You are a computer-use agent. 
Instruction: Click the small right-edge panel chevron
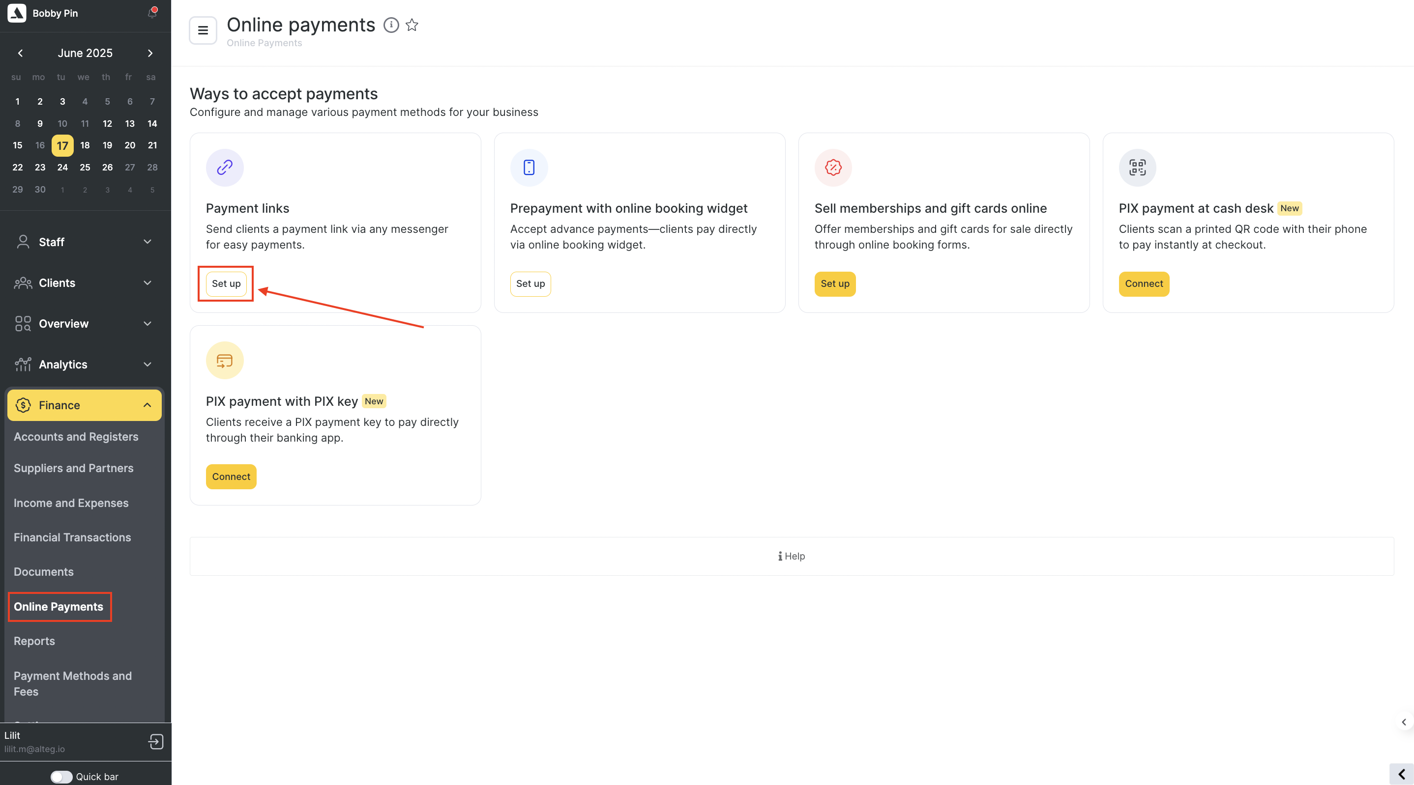point(1404,722)
